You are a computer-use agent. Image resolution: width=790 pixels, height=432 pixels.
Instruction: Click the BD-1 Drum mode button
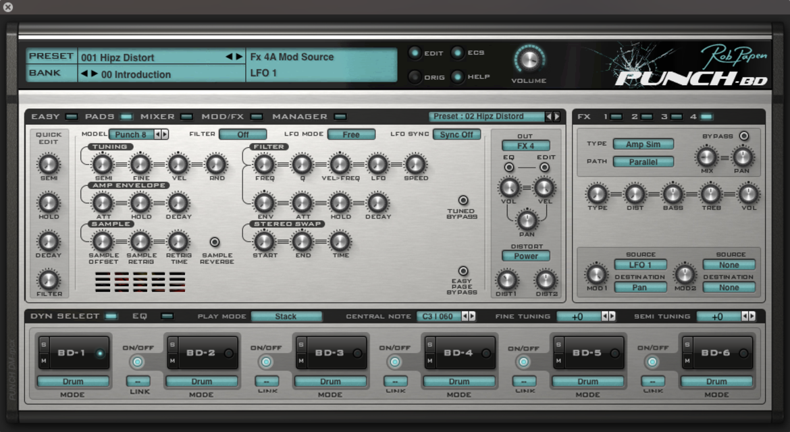(73, 381)
